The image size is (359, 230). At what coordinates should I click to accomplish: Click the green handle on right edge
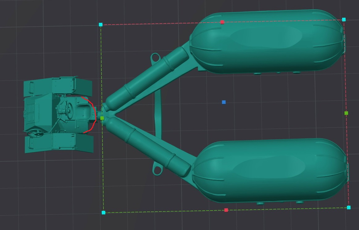[346, 113]
